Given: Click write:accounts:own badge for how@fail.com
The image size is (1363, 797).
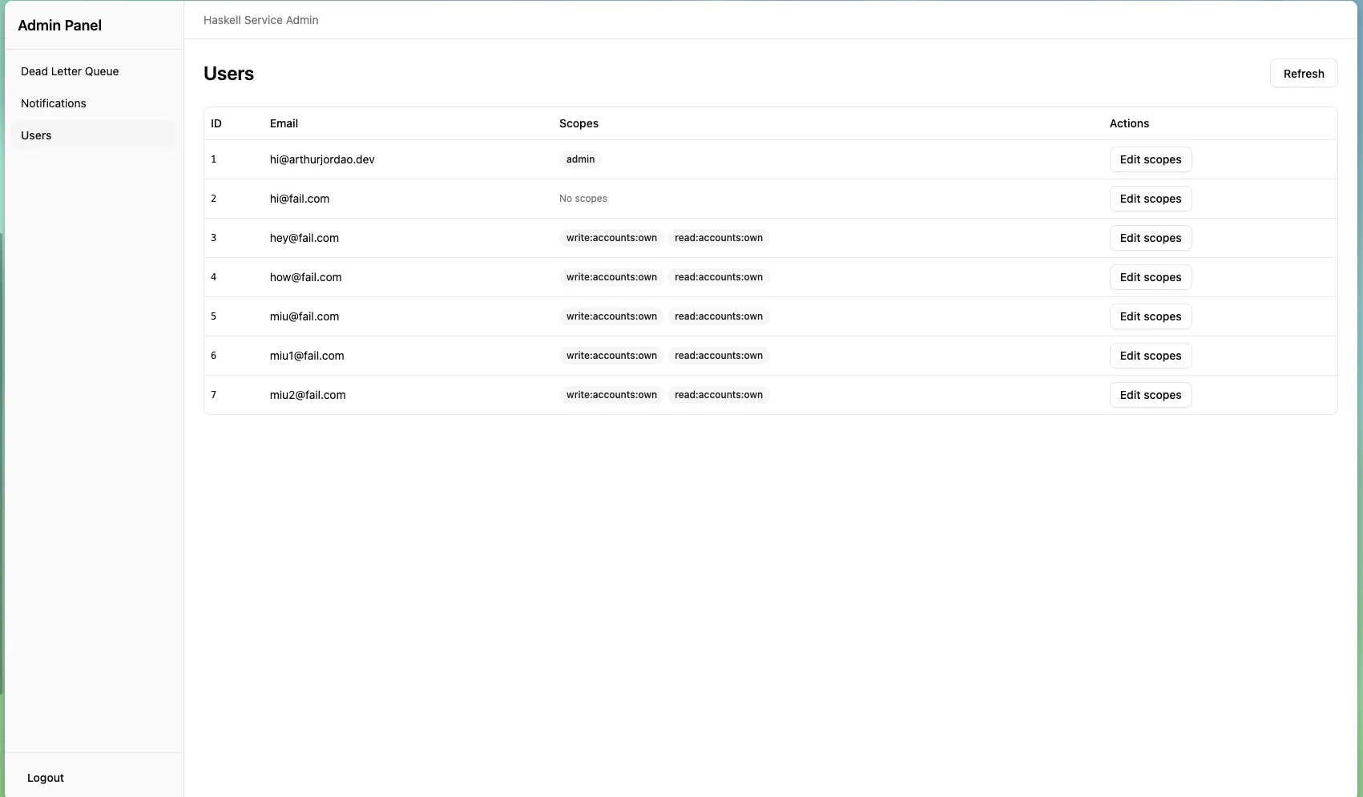Looking at the screenshot, I should click(x=611, y=277).
